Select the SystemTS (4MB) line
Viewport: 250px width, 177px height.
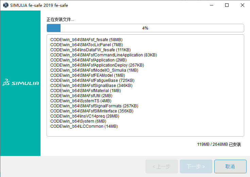(81, 101)
